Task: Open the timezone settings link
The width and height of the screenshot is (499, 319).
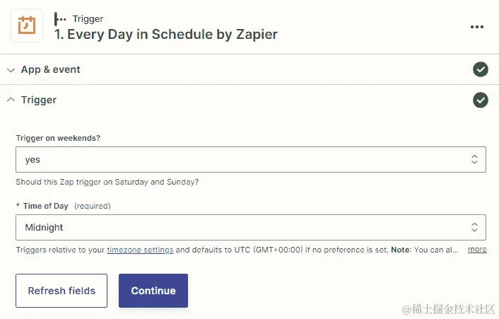Action: [140, 250]
